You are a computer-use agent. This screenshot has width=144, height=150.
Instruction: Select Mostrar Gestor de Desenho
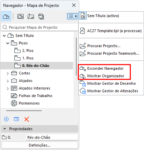[111, 83]
